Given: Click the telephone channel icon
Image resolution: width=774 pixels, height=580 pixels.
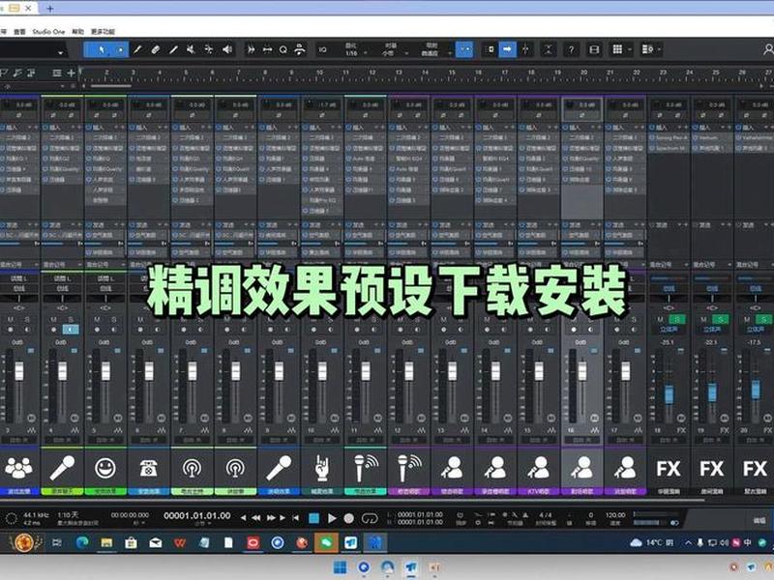Looking at the screenshot, I should pyautogui.click(x=149, y=468).
